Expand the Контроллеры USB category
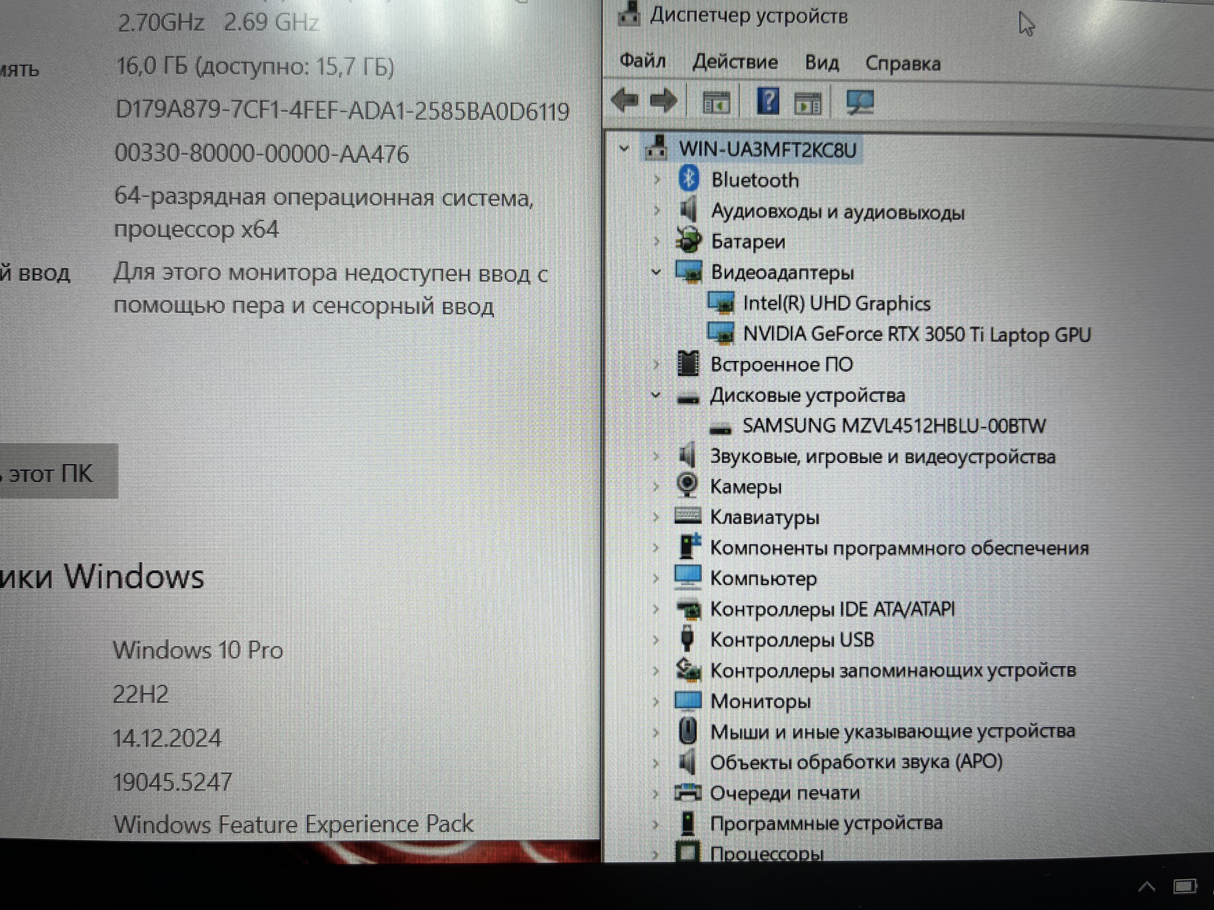This screenshot has height=910, width=1214. (656, 639)
